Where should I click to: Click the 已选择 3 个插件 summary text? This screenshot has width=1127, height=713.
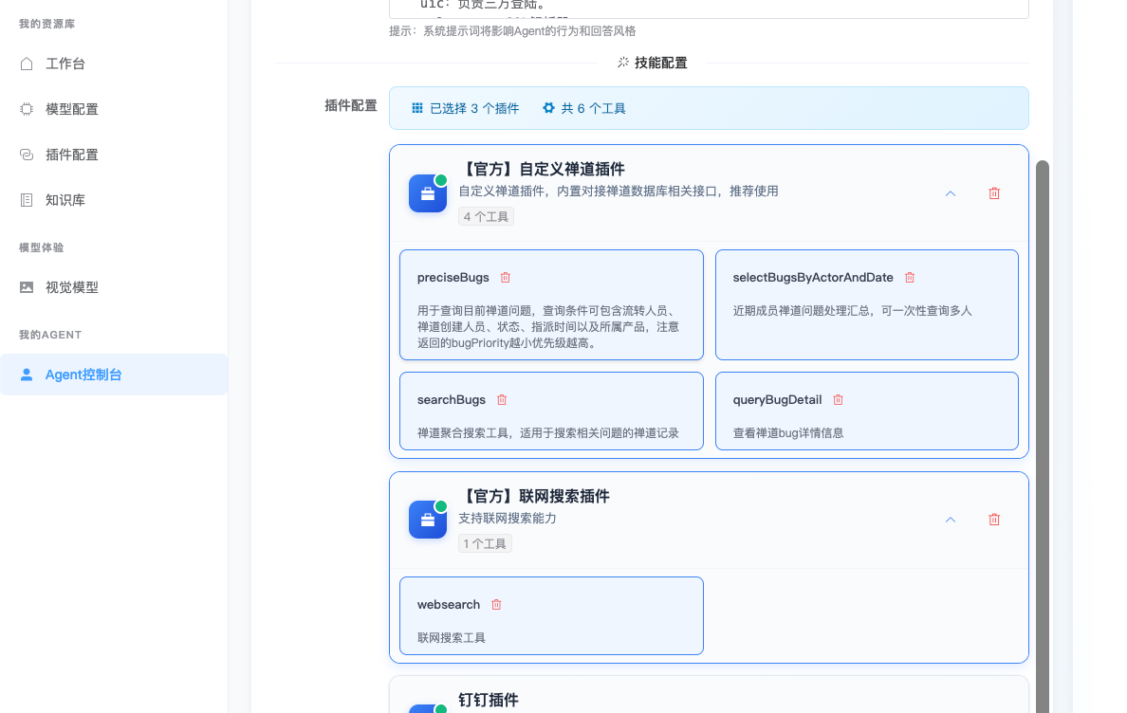474,108
